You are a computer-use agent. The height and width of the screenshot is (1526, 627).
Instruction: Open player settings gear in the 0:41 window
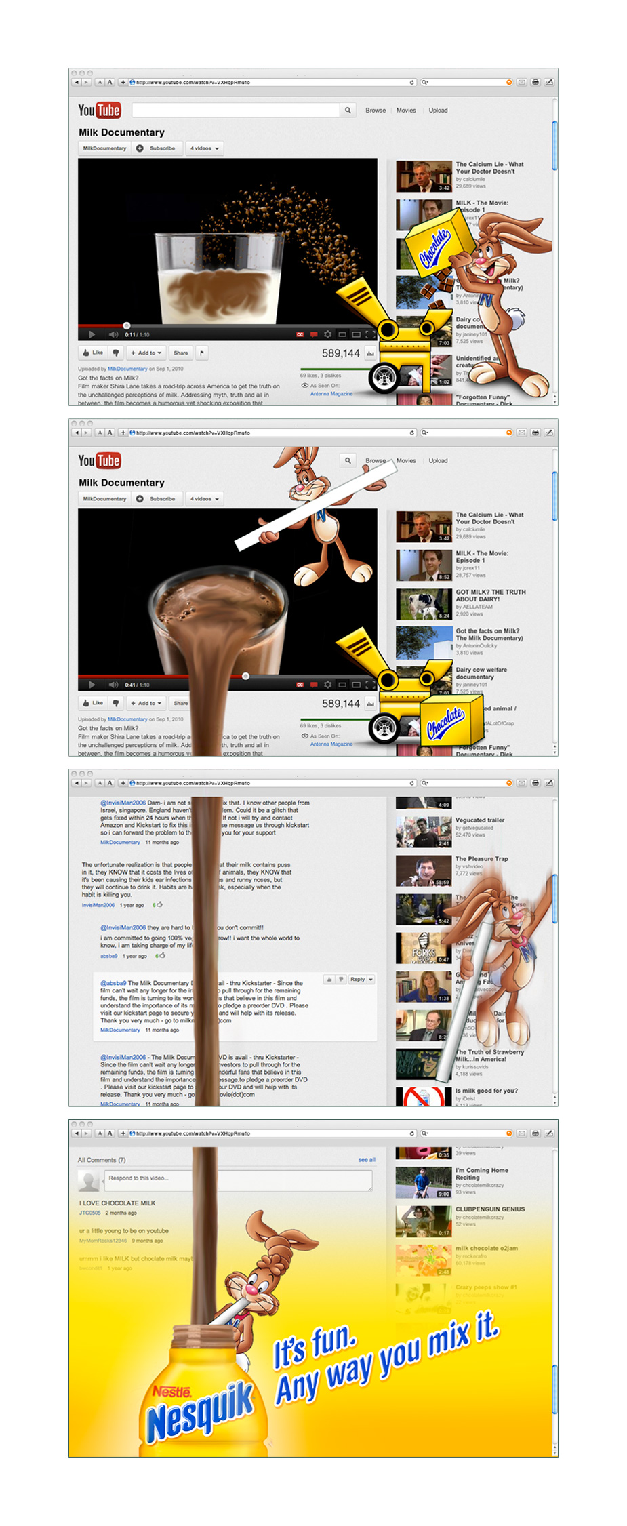click(x=328, y=685)
